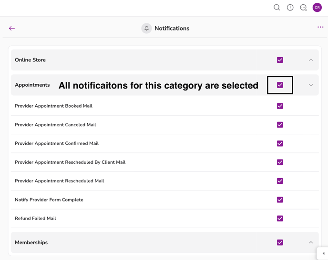Expand the Memberships section chevron
The image size is (328, 260).
[311, 242]
